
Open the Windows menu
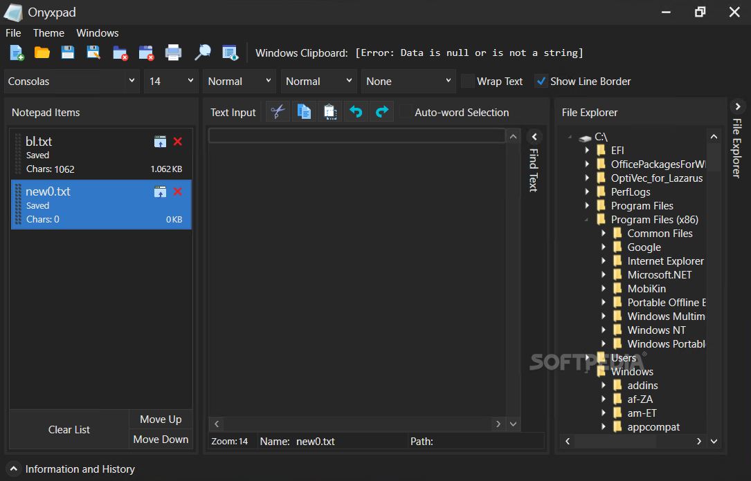pyautogui.click(x=97, y=33)
